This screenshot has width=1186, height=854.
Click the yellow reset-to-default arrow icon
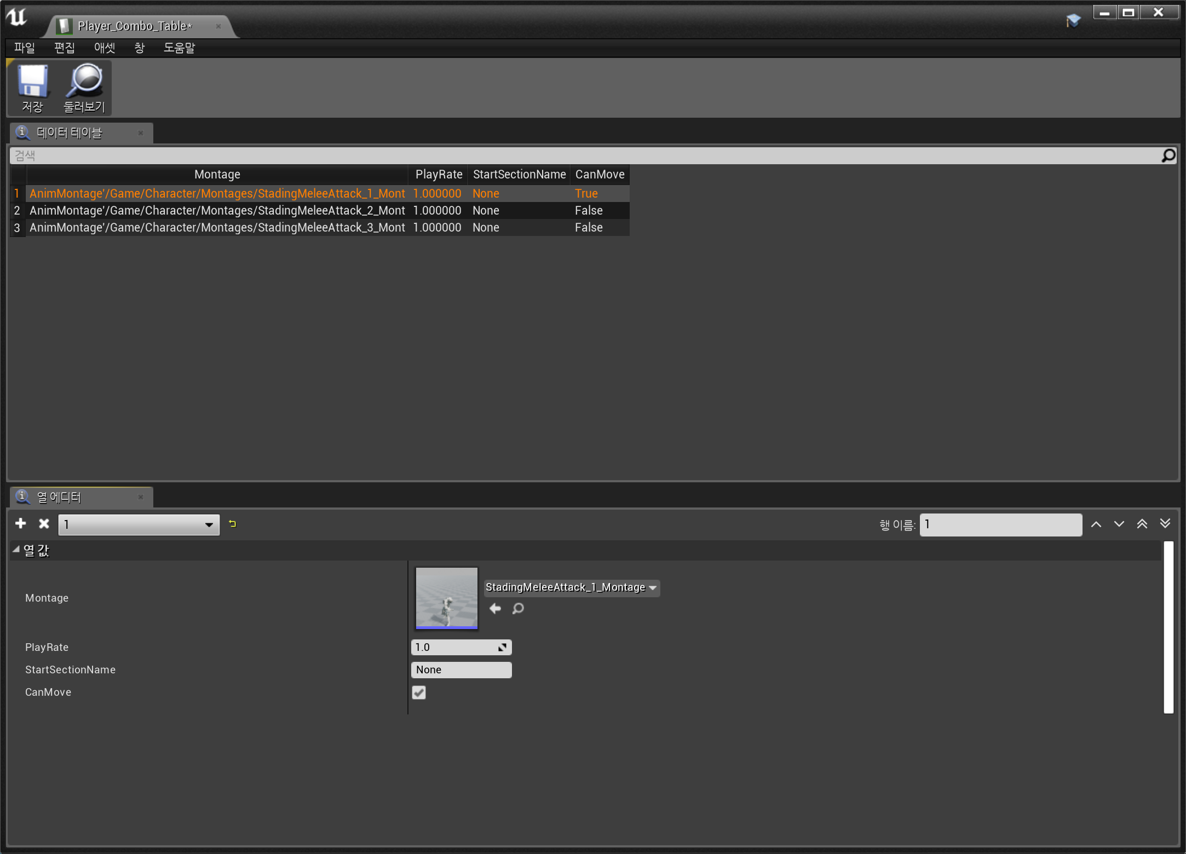point(233,524)
